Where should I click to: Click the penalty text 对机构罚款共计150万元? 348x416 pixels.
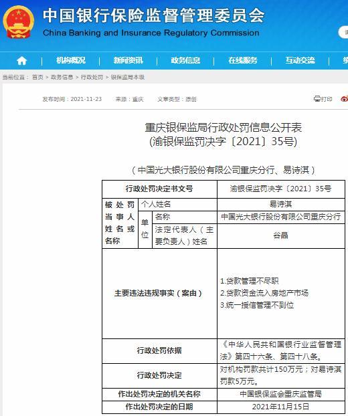click(261, 369)
